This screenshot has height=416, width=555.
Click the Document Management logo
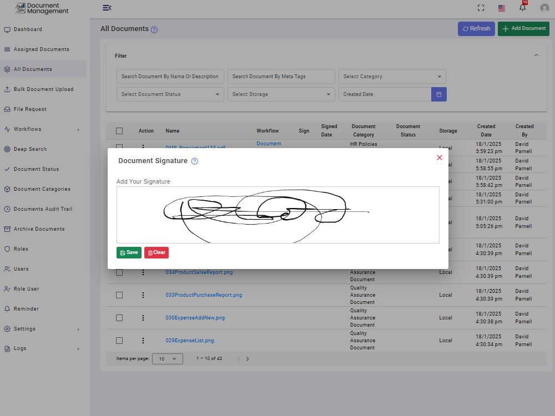click(42, 8)
